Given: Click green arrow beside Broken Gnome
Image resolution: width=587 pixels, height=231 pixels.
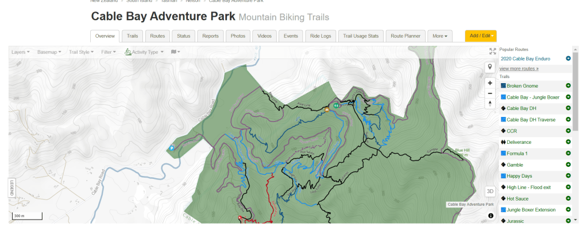Looking at the screenshot, I should (568, 86).
